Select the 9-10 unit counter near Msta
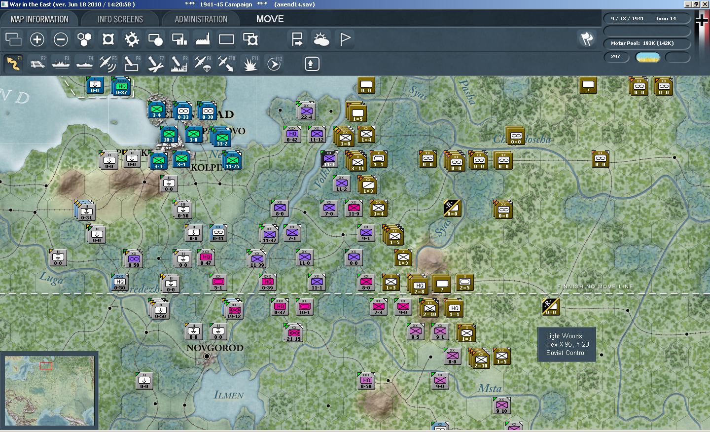The height and width of the screenshot is (432, 710). point(501,405)
